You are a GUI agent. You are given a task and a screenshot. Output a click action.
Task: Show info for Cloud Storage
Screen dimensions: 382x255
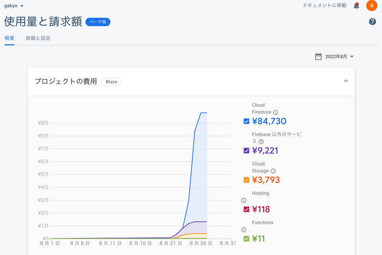click(273, 171)
